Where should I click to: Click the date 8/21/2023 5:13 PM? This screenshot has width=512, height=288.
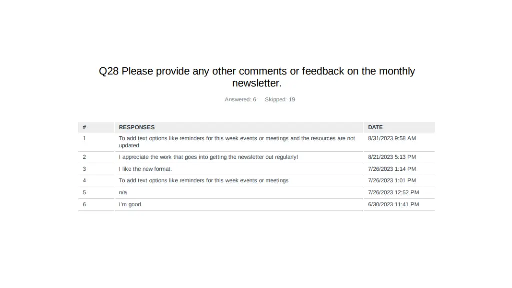pos(392,157)
